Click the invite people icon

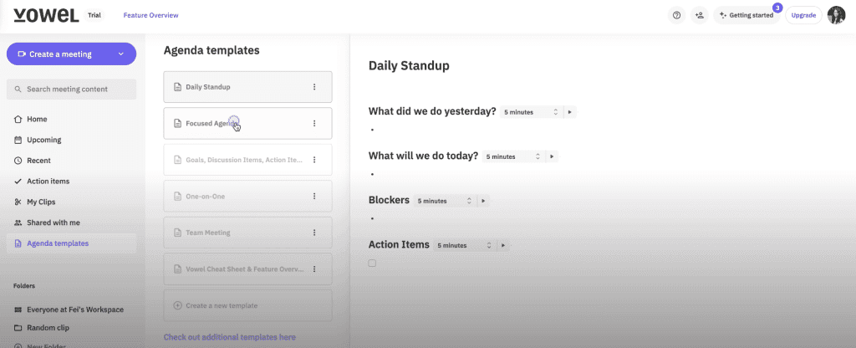coord(700,15)
